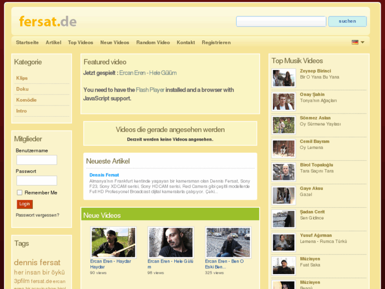
Task: Click the Benutzername input field
Action: pos(37,160)
